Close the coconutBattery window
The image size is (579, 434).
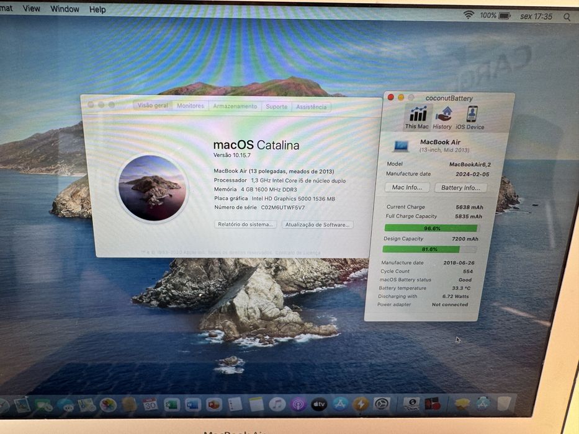[391, 97]
